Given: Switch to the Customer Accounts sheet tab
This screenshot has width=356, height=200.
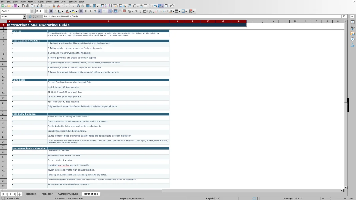Looking at the screenshot, I should tap(68, 194).
